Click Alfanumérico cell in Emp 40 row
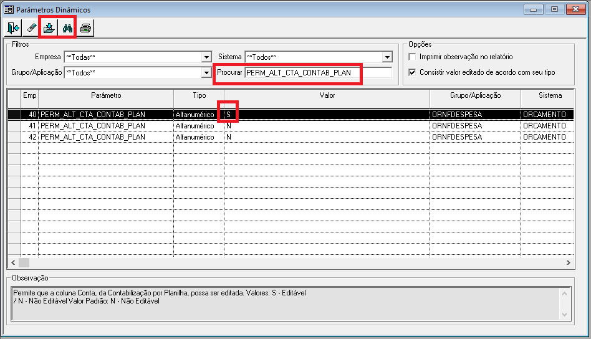591x339 pixels. point(199,115)
